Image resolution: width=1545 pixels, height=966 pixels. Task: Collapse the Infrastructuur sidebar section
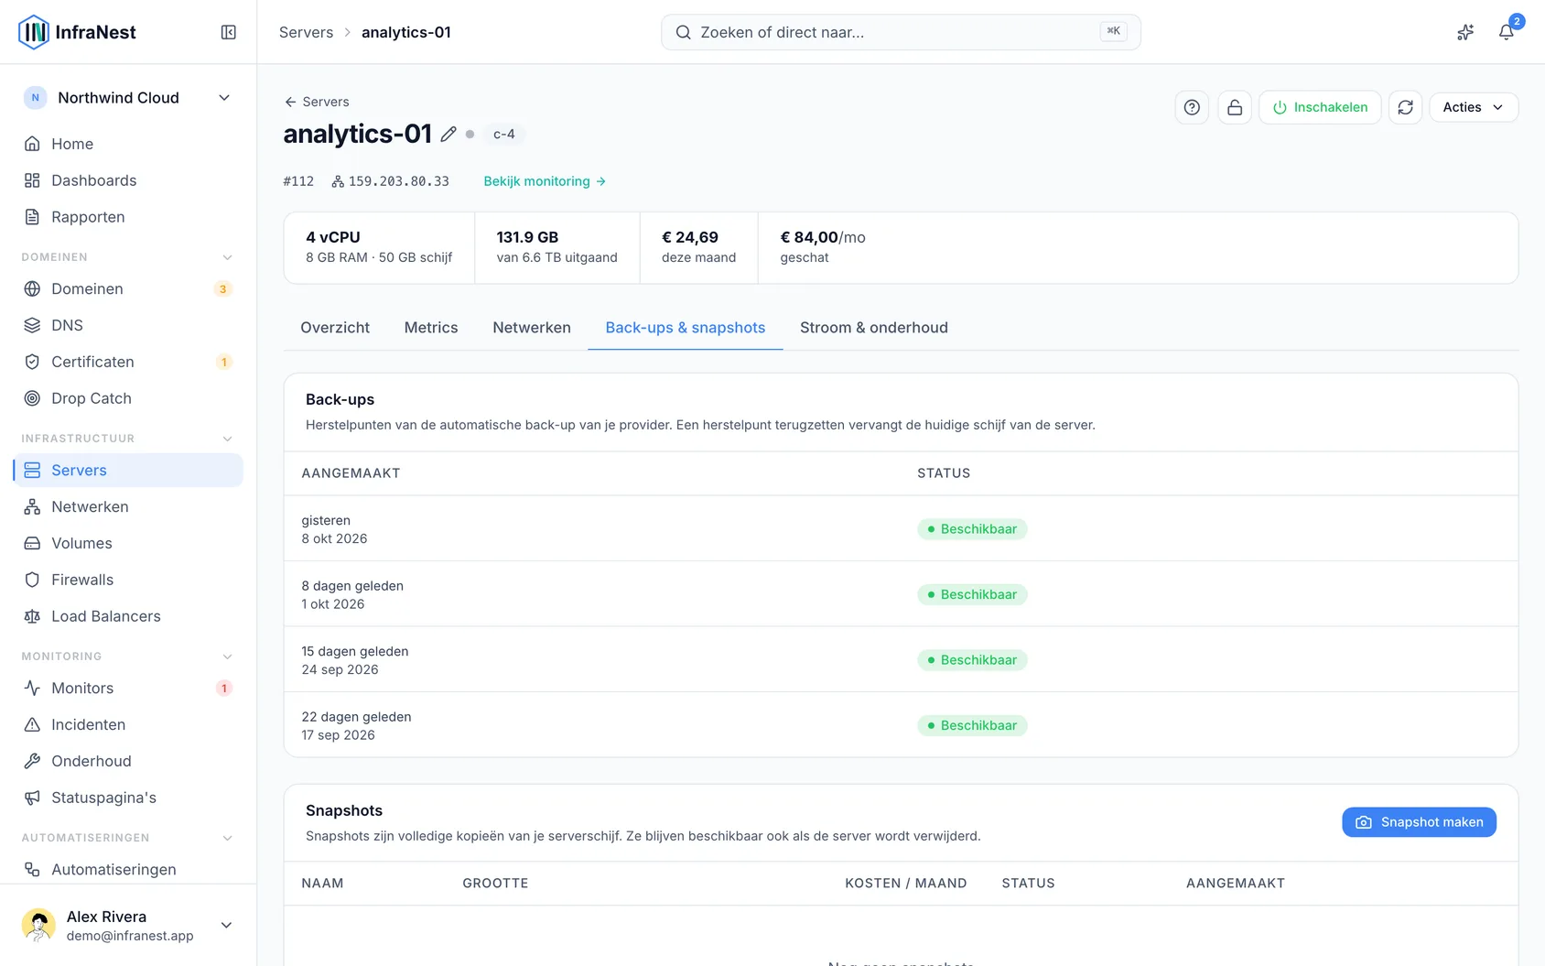[228, 439]
